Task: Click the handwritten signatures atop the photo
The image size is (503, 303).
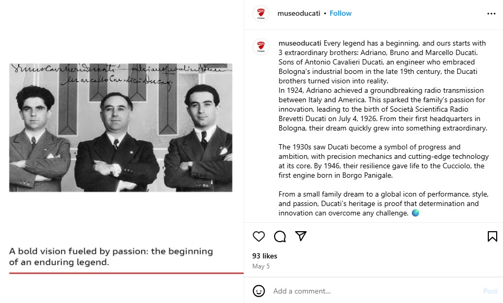Action: click(x=121, y=73)
